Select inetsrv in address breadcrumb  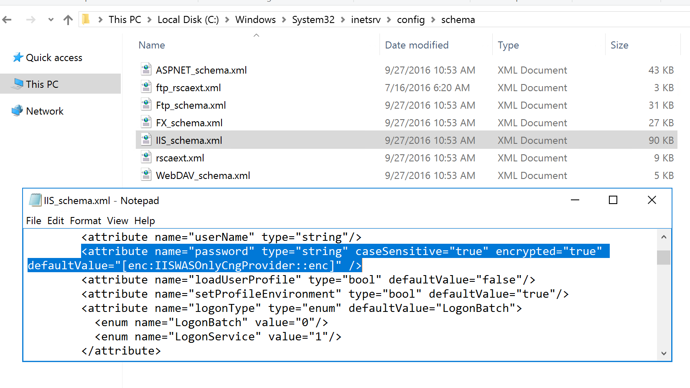tap(366, 20)
